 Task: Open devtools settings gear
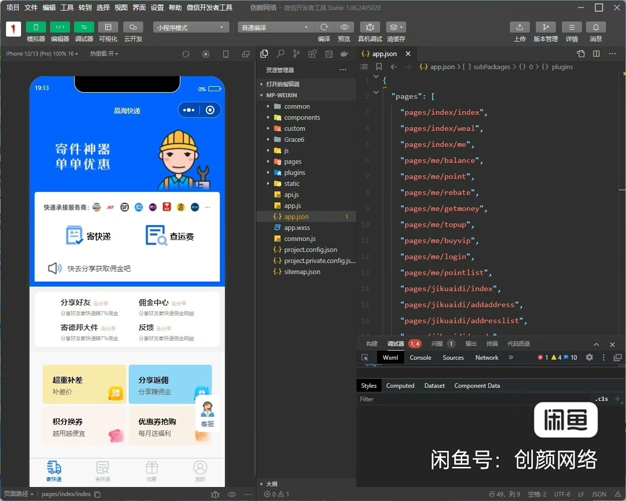pyautogui.click(x=589, y=358)
